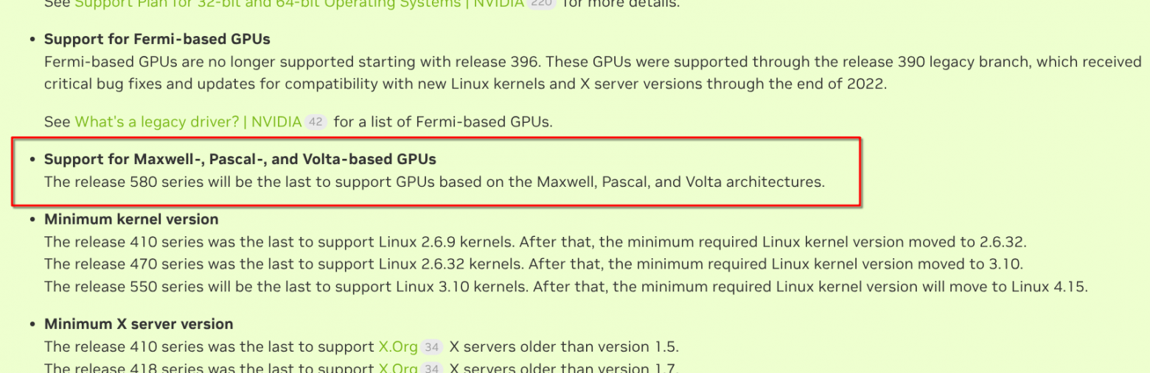
Task: Open X.Org link in the release 410 X server line
Action: [x=398, y=347]
